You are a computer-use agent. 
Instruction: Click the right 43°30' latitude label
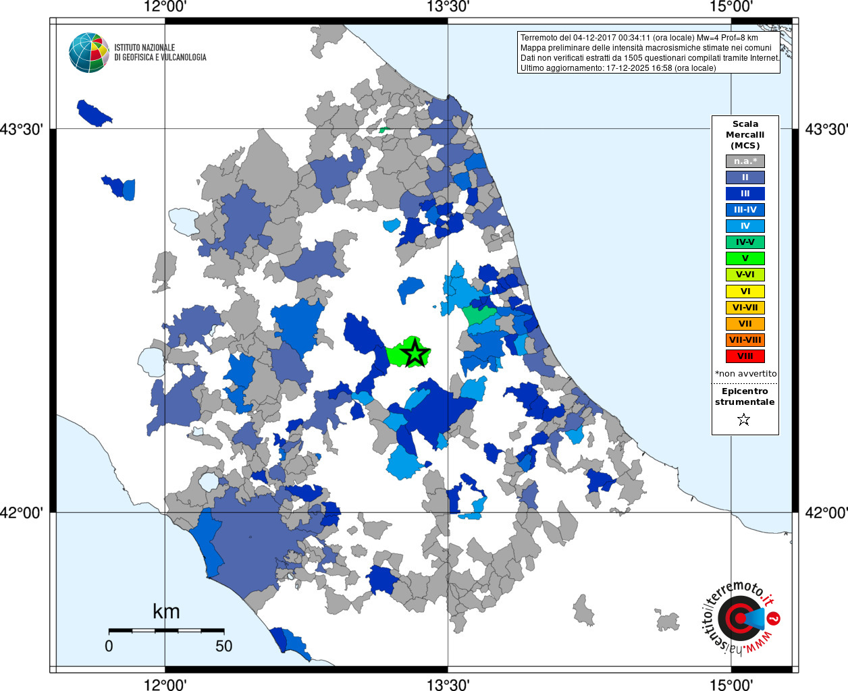pos(826,128)
